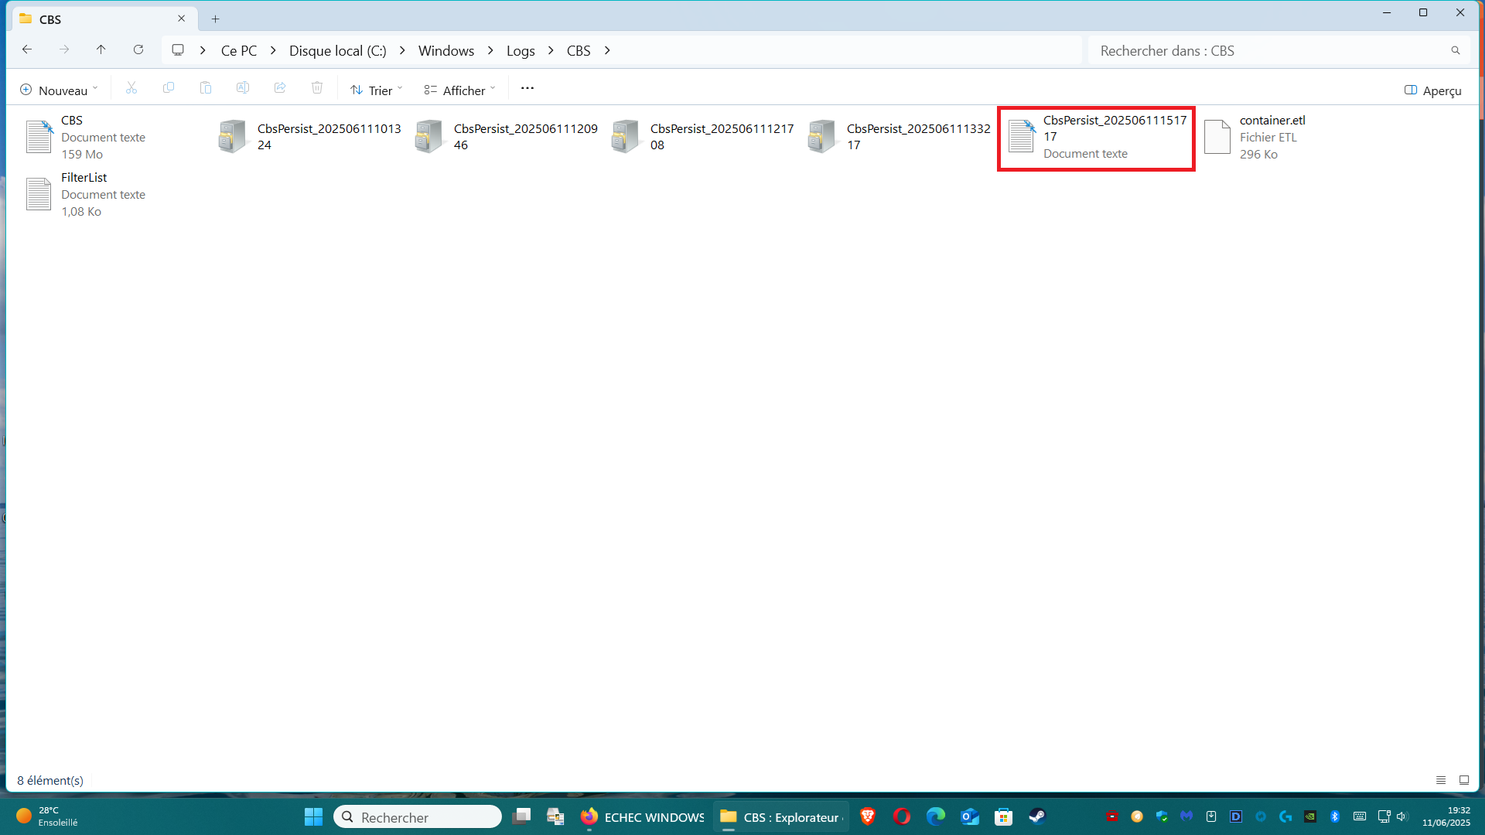
Task: Navigate to Windows in breadcrumb path
Action: point(446,50)
